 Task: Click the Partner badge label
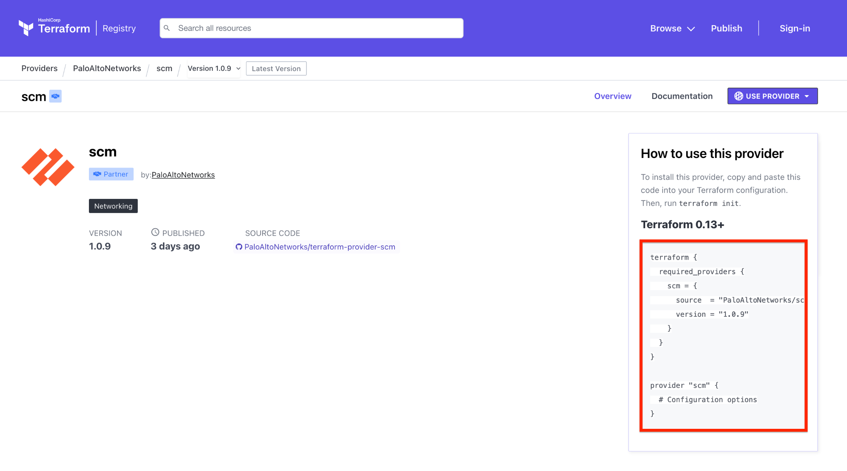click(x=111, y=174)
